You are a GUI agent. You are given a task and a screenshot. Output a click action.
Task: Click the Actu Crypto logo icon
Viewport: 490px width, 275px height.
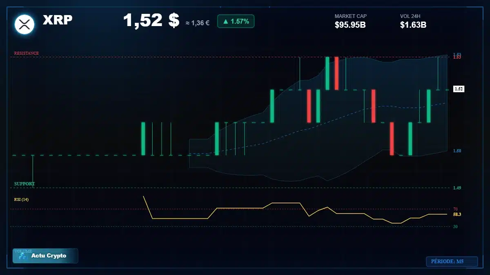coord(23,256)
